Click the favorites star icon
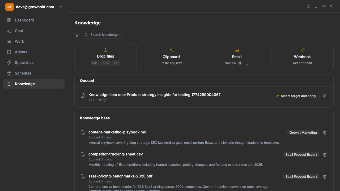Viewport: 340px width, 191px height. 308,6
